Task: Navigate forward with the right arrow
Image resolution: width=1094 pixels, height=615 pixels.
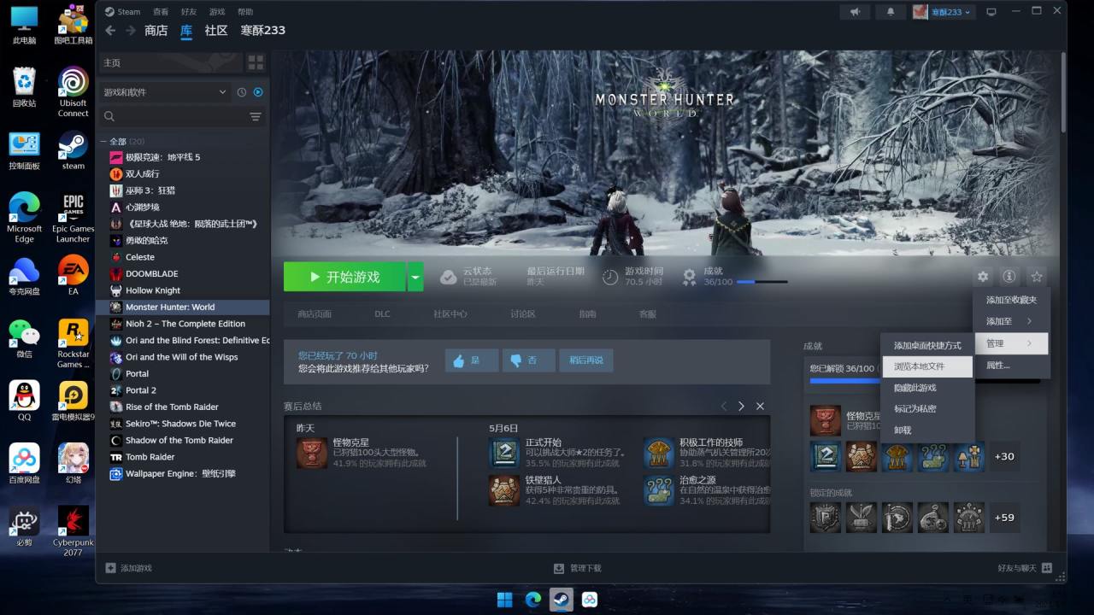Action: coord(131,30)
